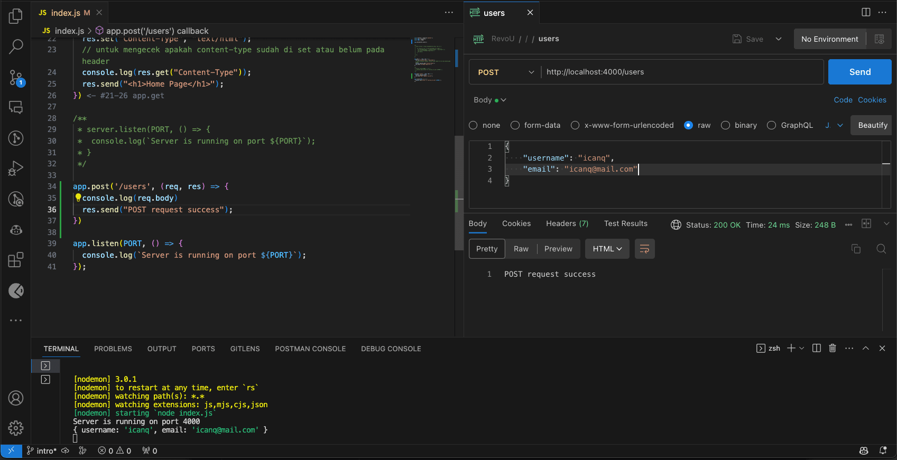Switch to the PROBLEMS panel tab

tap(113, 349)
